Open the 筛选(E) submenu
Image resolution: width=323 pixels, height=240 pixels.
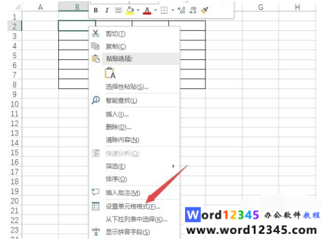[x=116, y=166]
